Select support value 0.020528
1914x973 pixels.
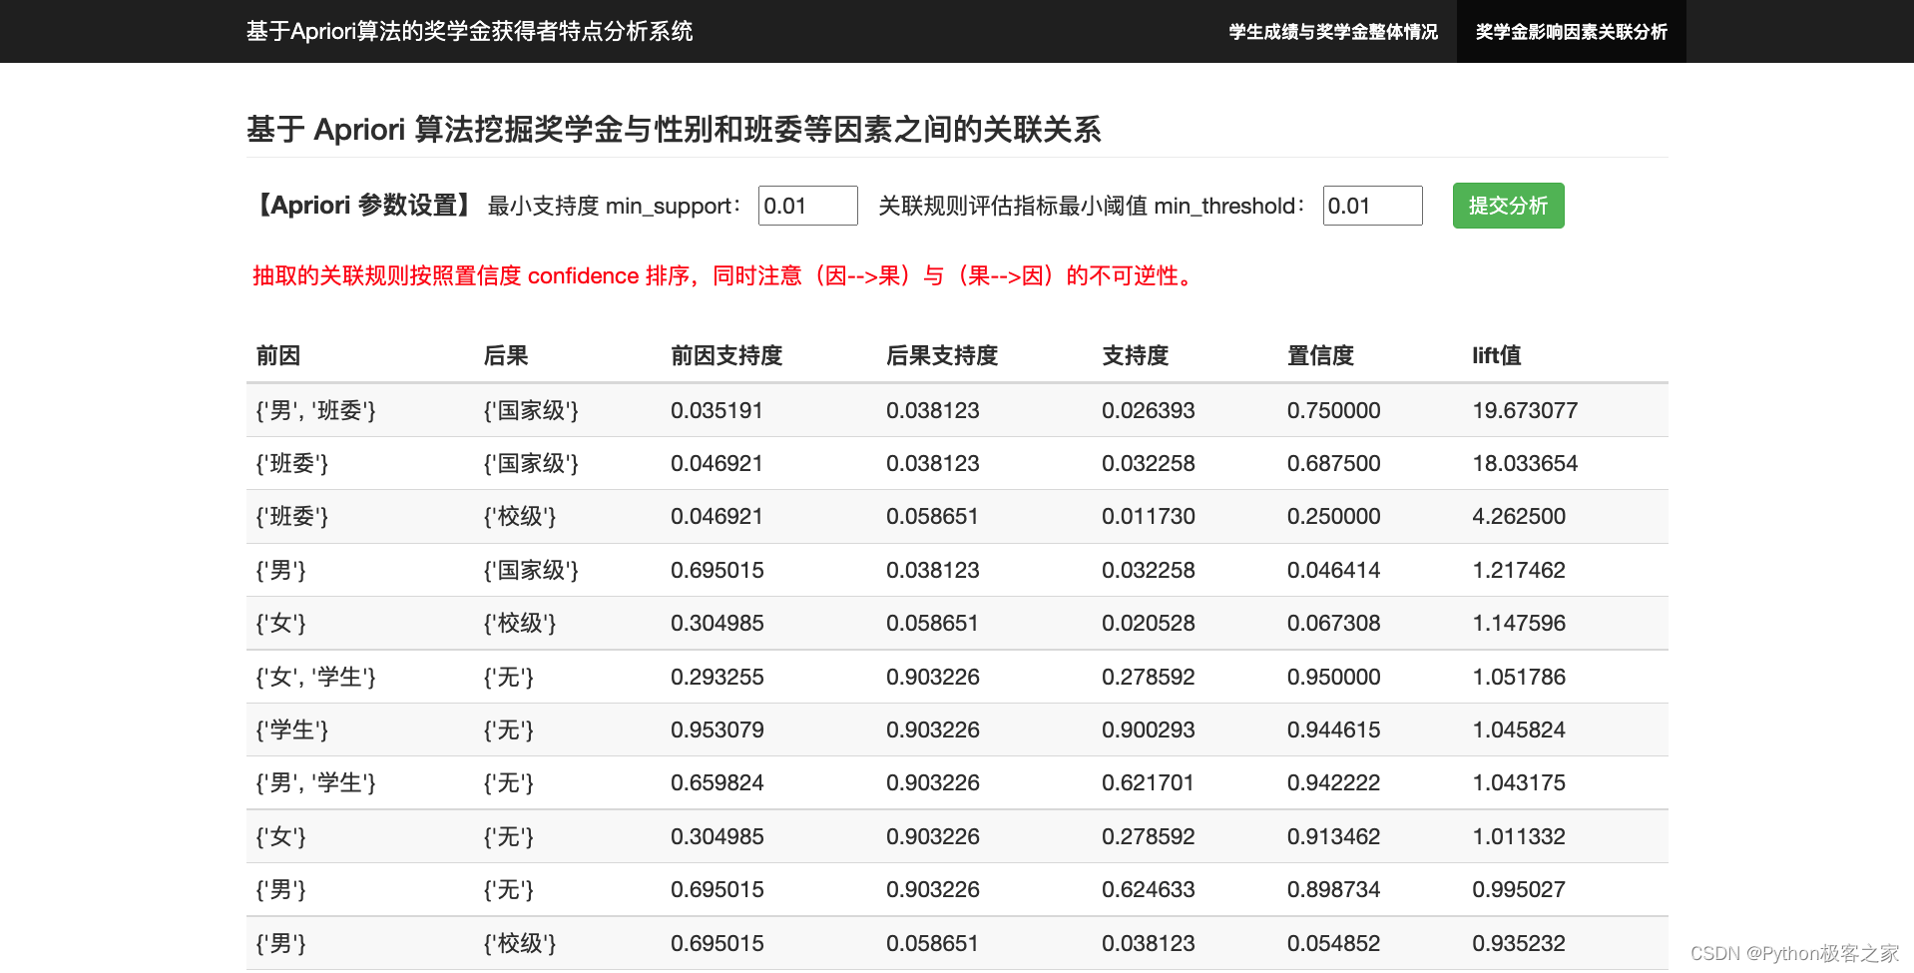1149,623
